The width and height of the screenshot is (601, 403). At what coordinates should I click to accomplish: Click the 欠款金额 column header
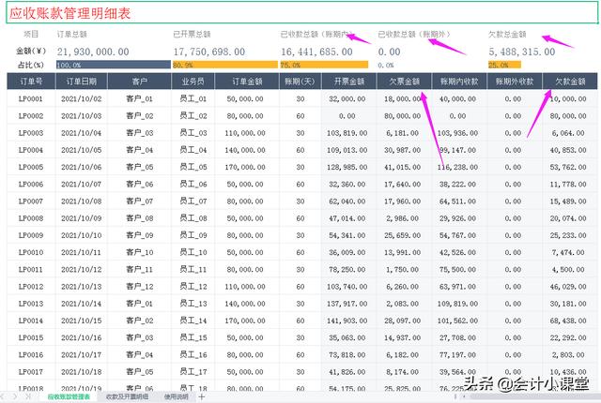pyautogui.click(x=570, y=82)
